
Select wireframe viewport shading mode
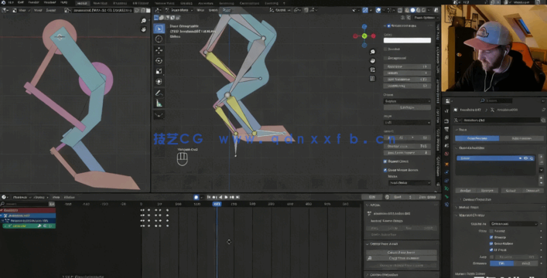click(407, 10)
